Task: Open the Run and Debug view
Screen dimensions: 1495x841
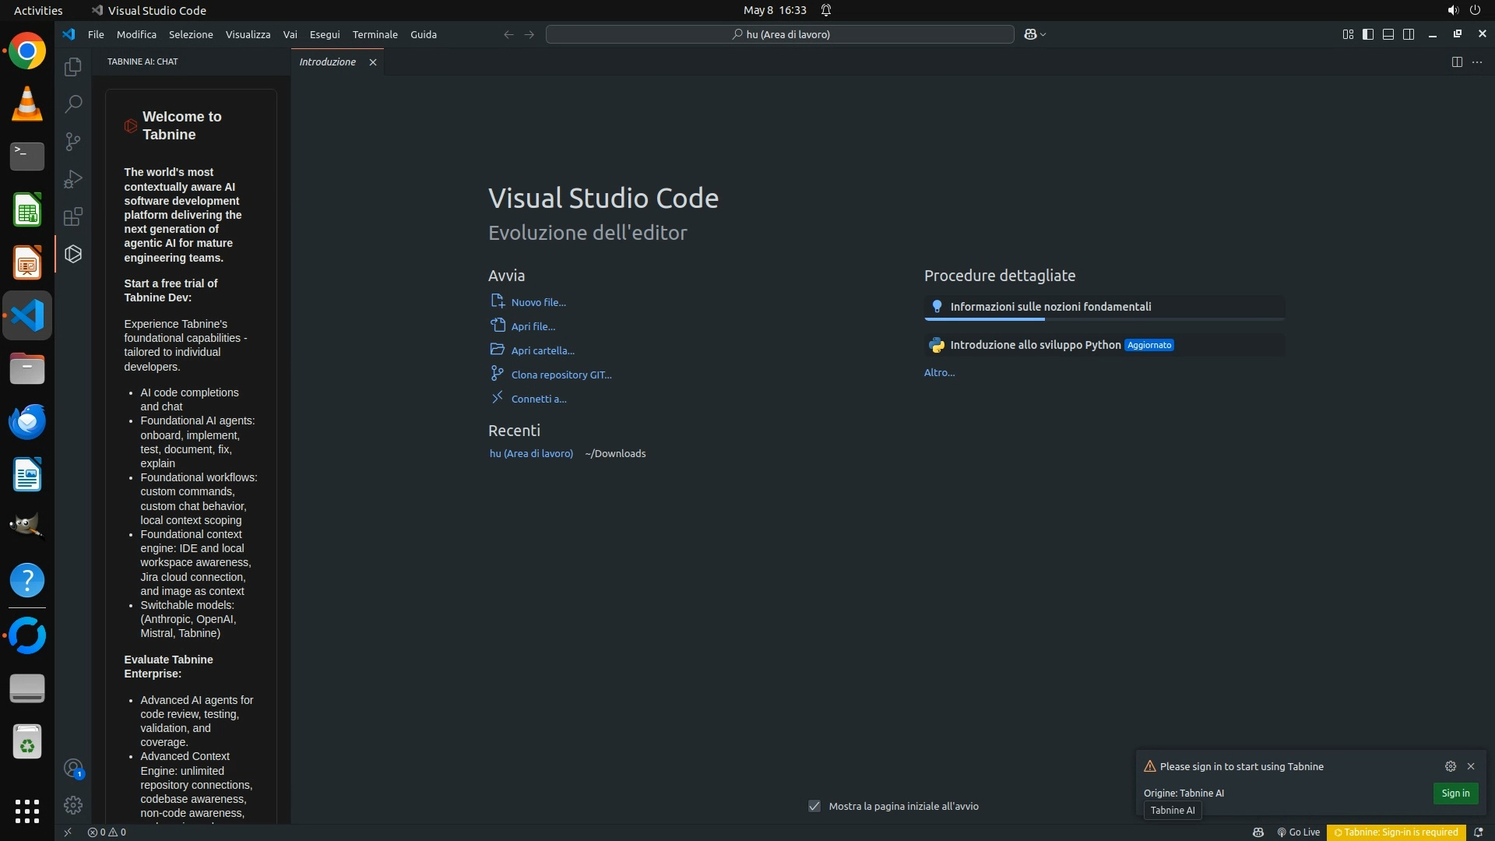Action: click(x=73, y=179)
